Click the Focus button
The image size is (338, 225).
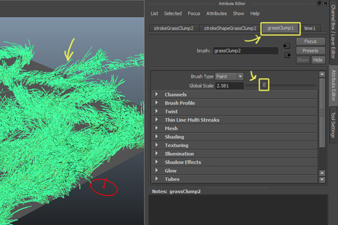pyautogui.click(x=310, y=41)
